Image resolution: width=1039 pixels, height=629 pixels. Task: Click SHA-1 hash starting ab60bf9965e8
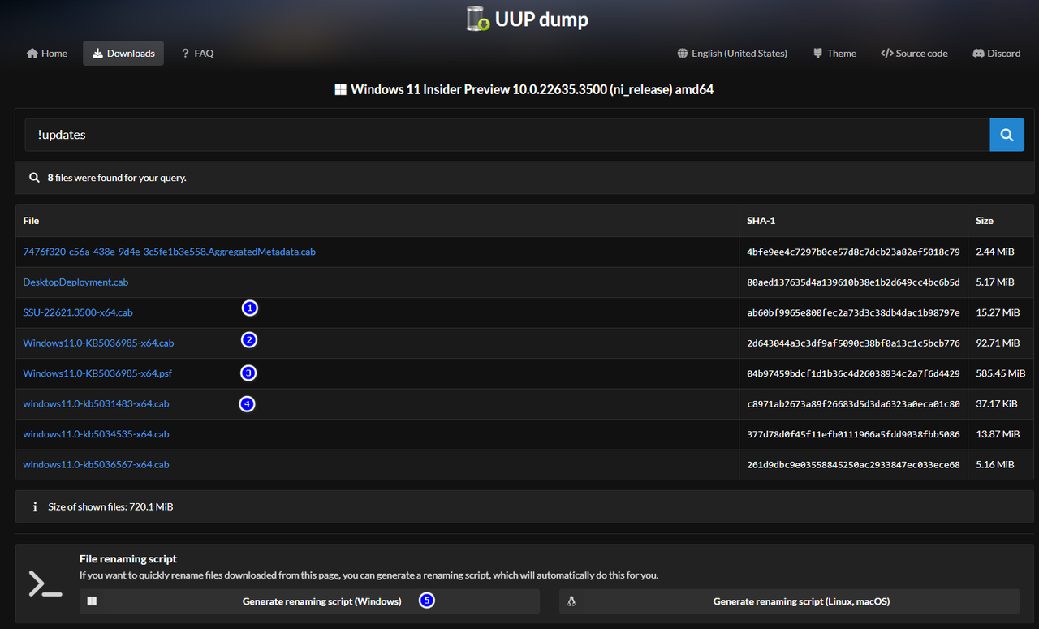(x=853, y=312)
